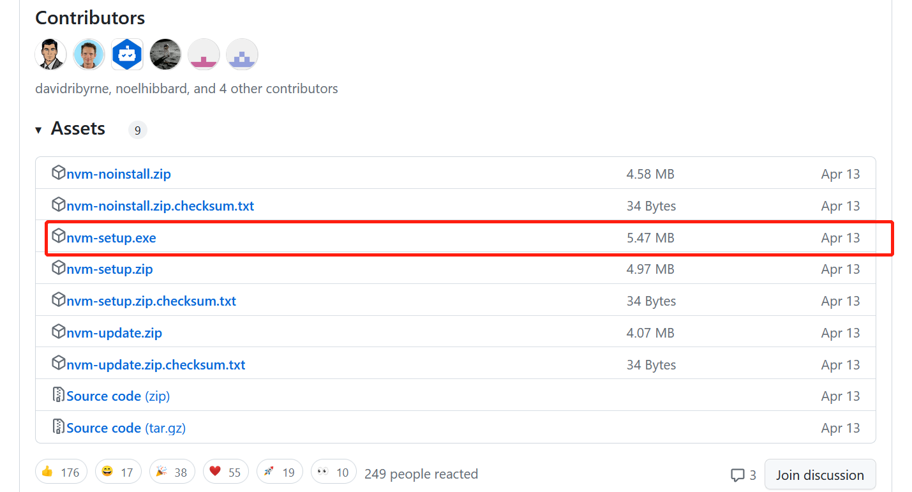Open the blue robot bot avatar
The image size is (912, 492).
(128, 55)
